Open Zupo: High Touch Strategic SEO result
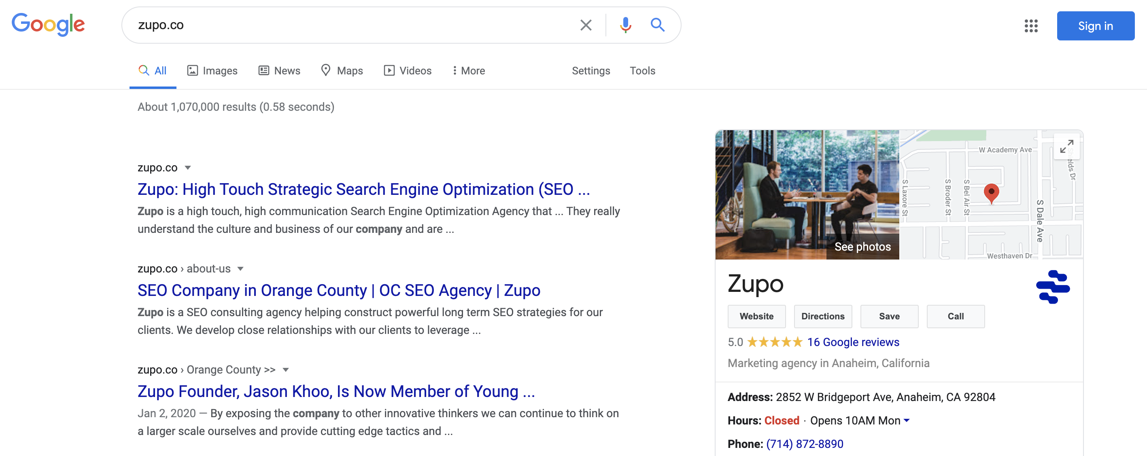 tap(363, 190)
